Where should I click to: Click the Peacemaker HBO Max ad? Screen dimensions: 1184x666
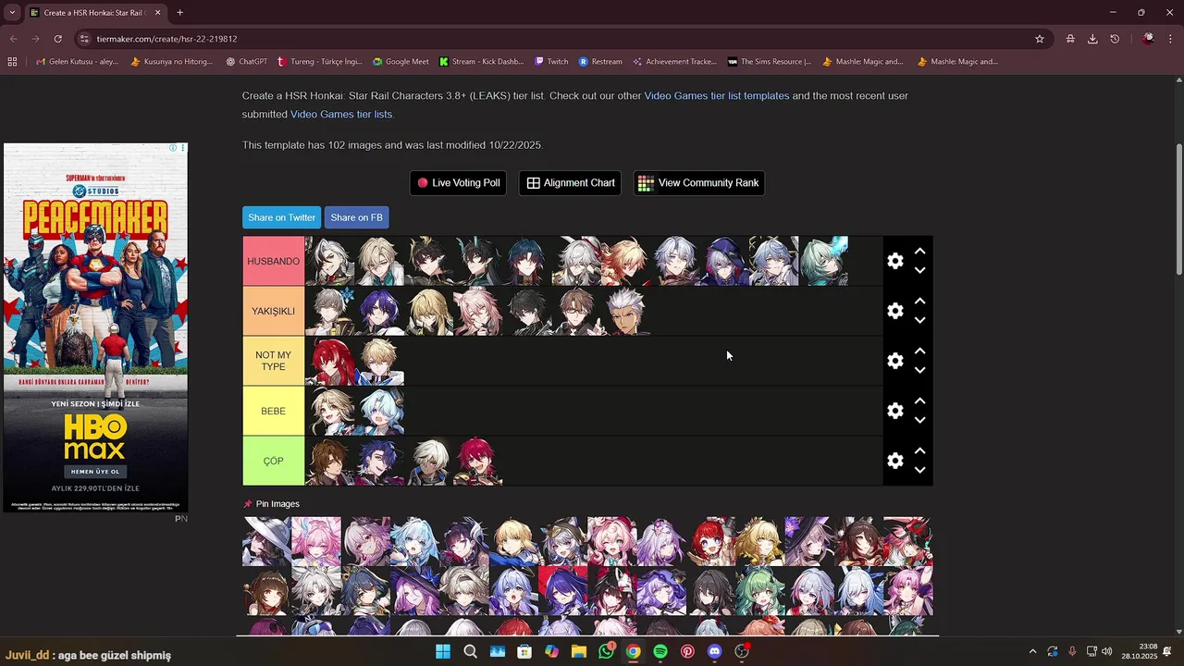(95, 327)
